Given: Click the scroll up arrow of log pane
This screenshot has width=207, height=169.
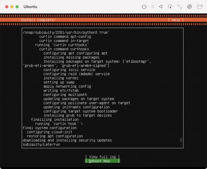Looking at the screenshot, I should [181, 32].
